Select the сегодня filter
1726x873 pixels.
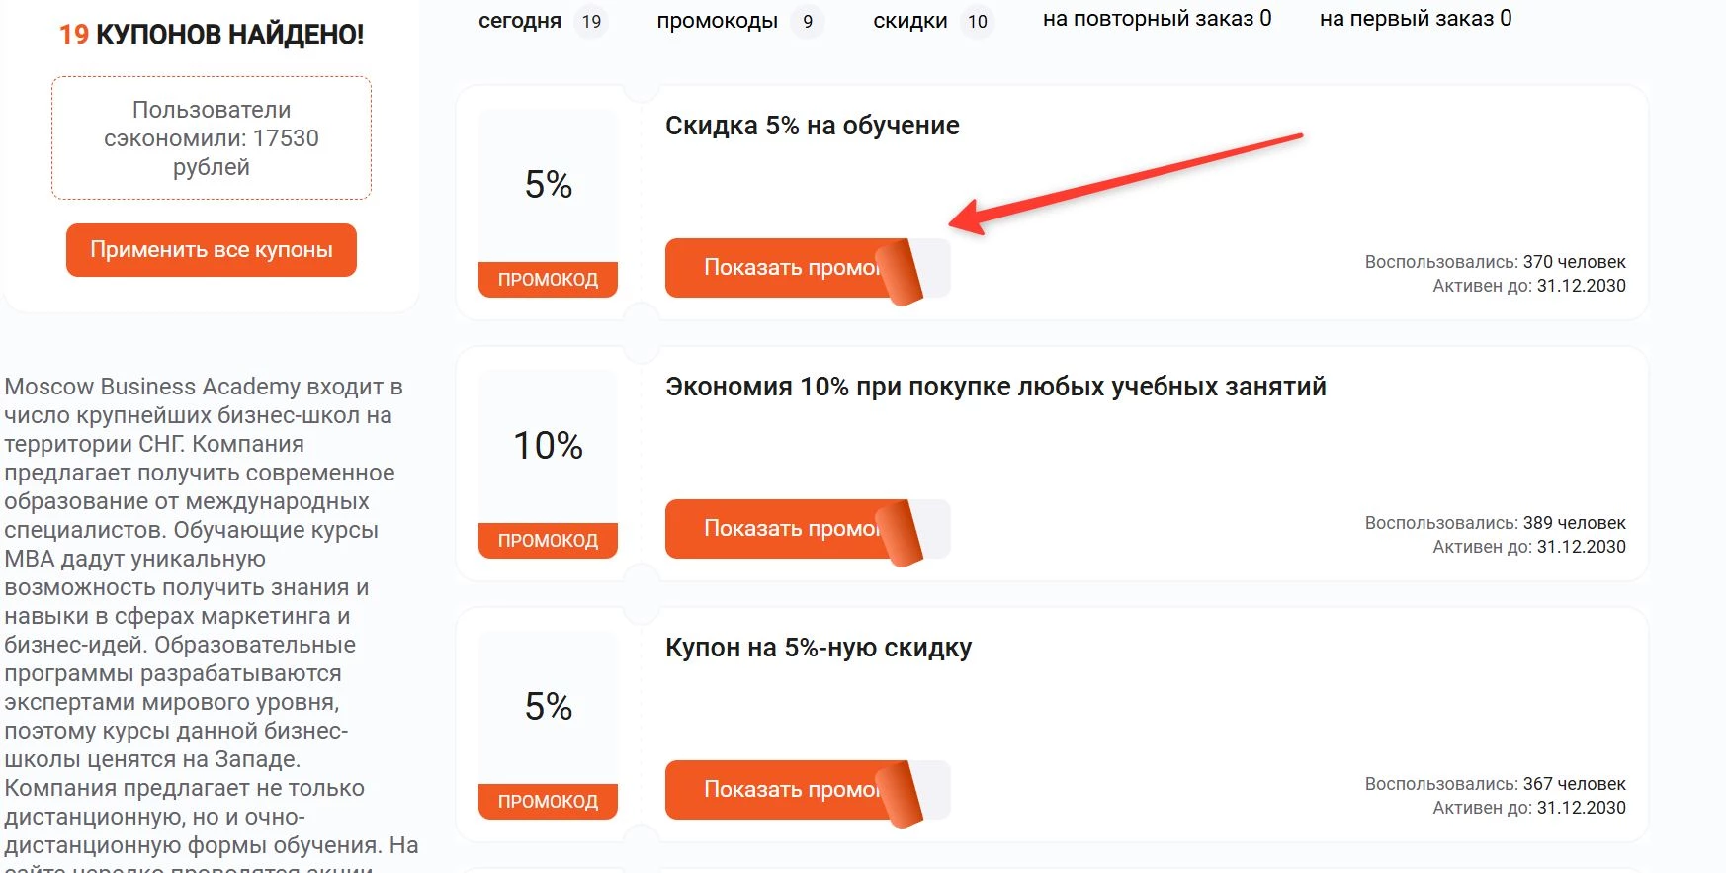[520, 20]
